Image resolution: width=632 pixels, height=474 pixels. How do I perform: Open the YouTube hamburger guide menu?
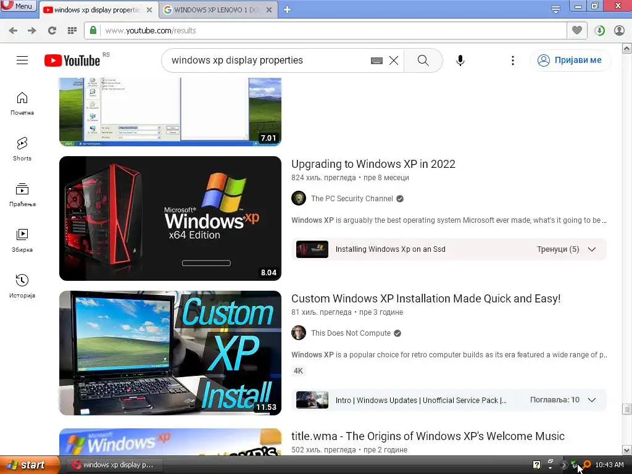pyautogui.click(x=22, y=60)
